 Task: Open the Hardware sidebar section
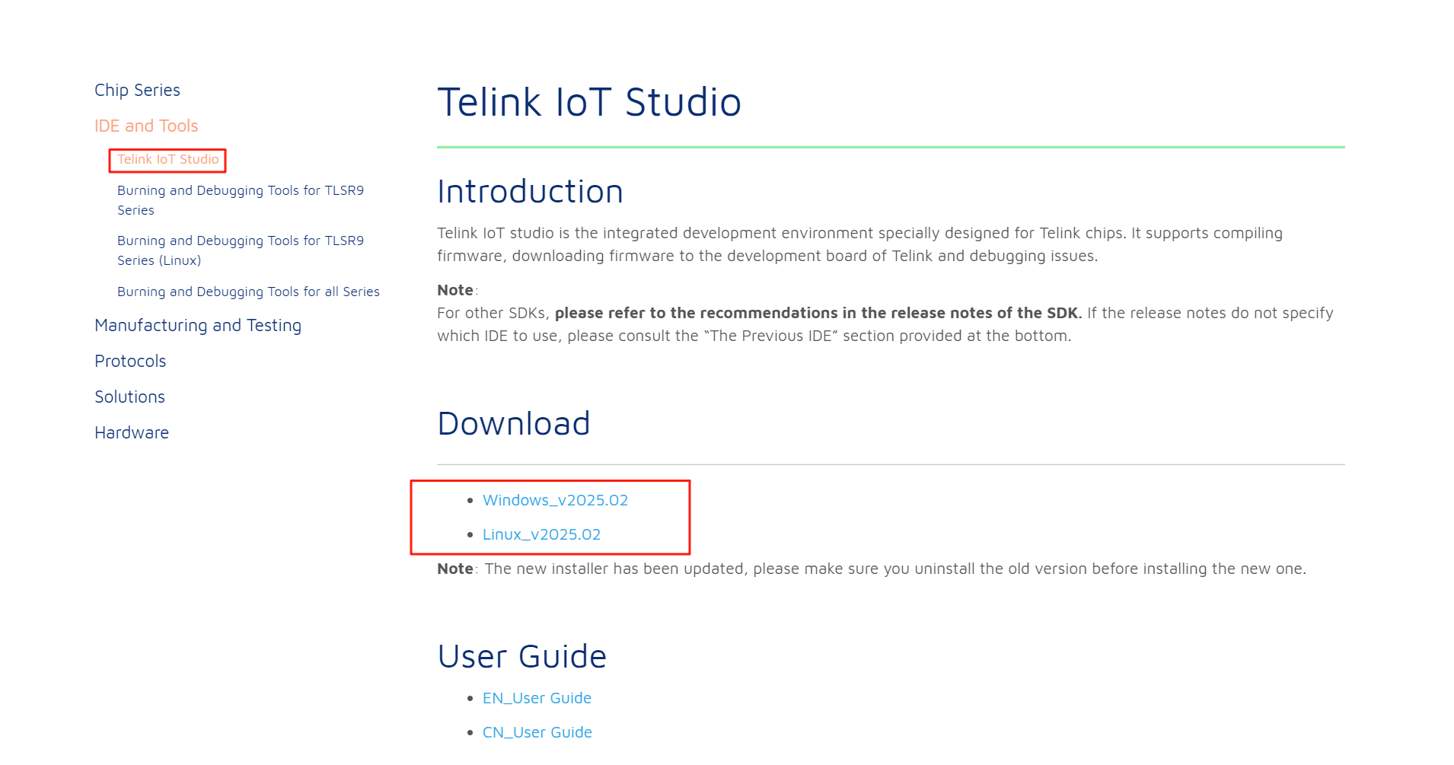tap(132, 432)
